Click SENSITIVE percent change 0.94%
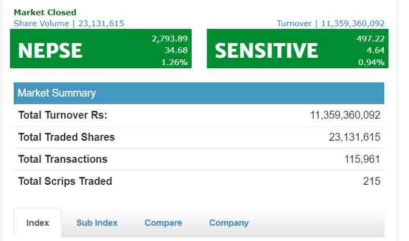 click(x=372, y=62)
